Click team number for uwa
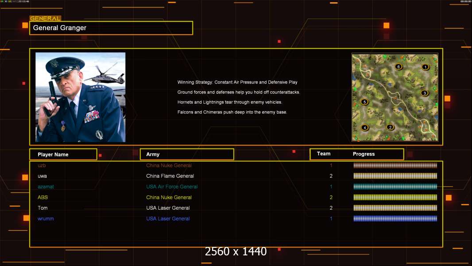 click(331, 176)
